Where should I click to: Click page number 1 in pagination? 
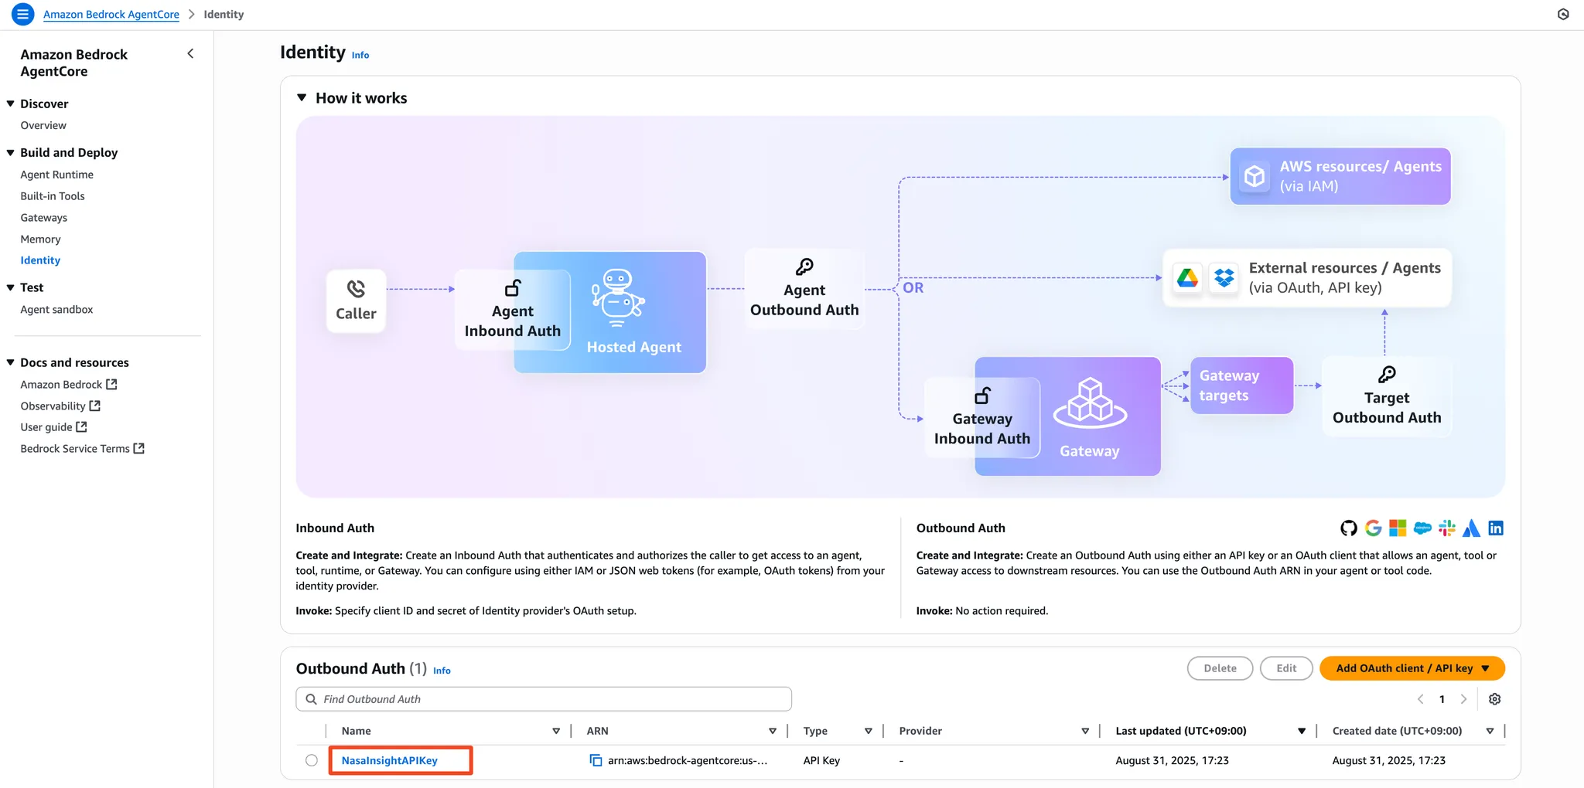click(1442, 699)
